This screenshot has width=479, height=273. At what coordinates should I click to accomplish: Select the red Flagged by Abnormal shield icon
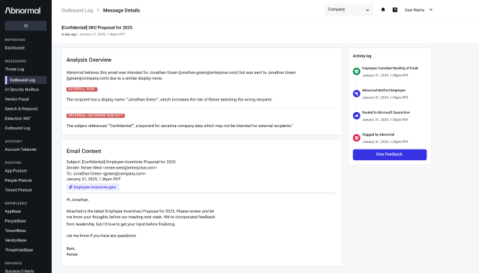point(356,138)
